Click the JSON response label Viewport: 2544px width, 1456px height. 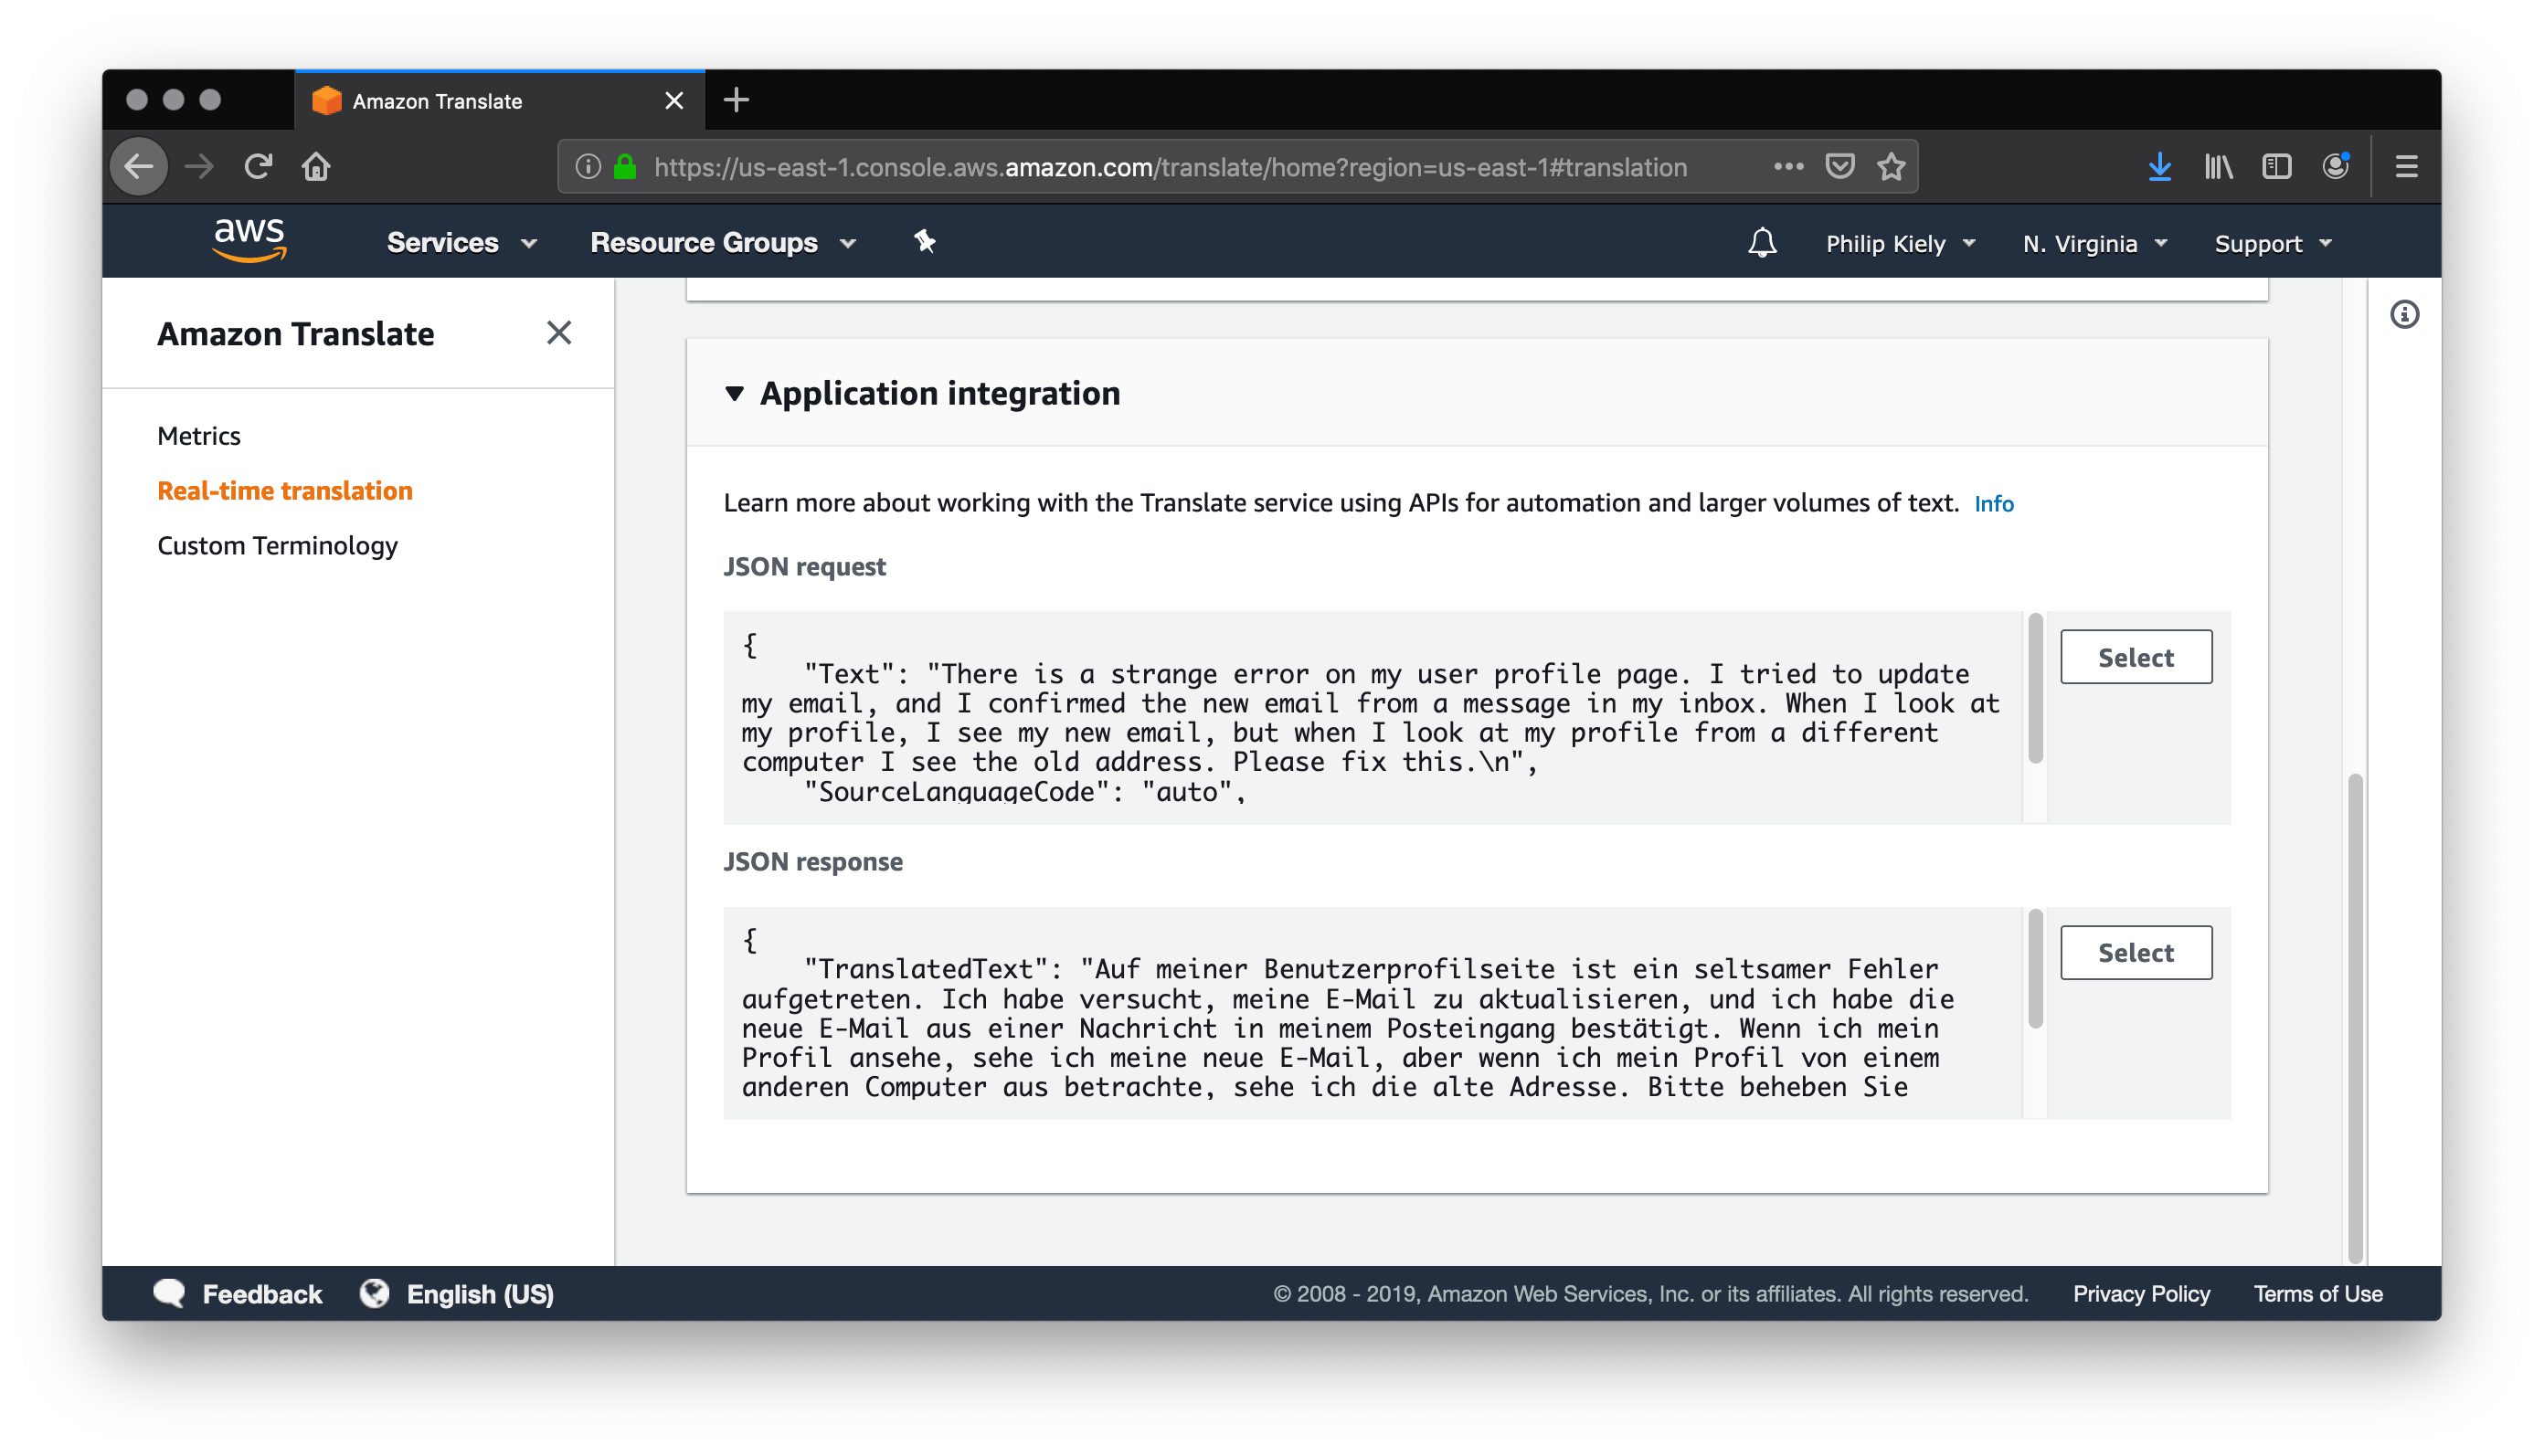[x=812, y=862]
